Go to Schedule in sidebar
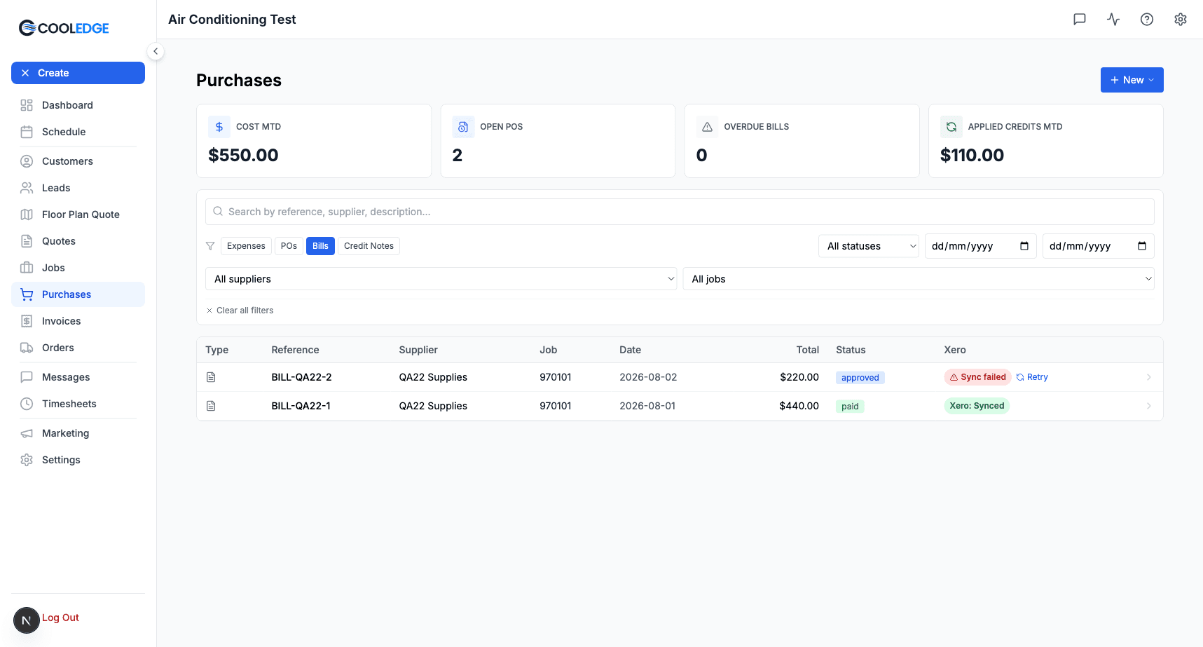Image resolution: width=1203 pixels, height=647 pixels. pyautogui.click(x=78, y=132)
